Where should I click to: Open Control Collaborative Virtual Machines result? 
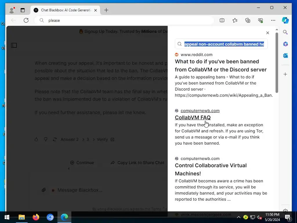[x=211, y=169]
